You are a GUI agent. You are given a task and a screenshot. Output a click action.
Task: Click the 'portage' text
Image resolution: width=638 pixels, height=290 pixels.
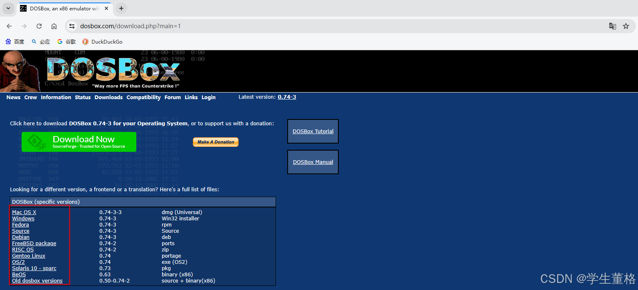click(171, 256)
